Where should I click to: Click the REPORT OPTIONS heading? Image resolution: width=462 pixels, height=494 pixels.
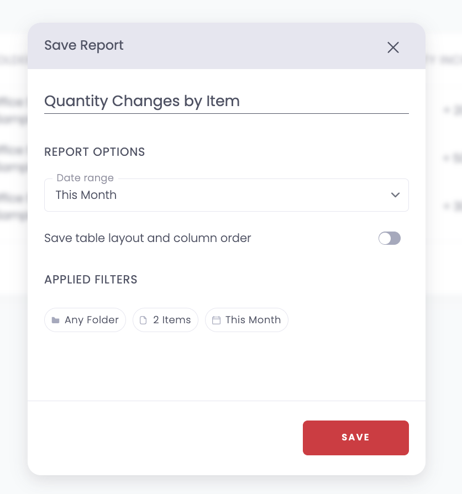pyautogui.click(x=95, y=152)
